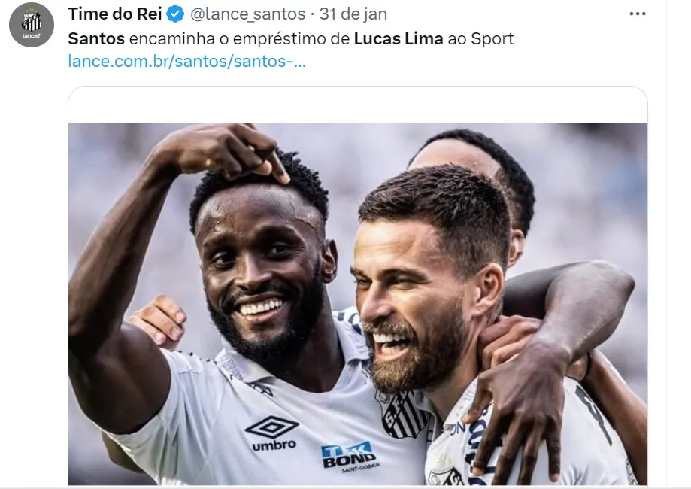Click the TekBond sponsor logo on the shirt

pos(349,457)
